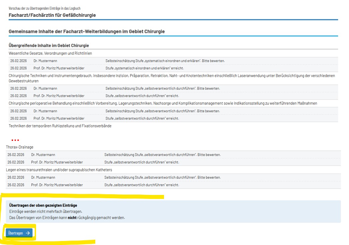Screen dimensions: 349x245
Task: Click the Übertragen der oben gezeigten Einträge notice title
Action: pyautogui.click(x=43, y=205)
